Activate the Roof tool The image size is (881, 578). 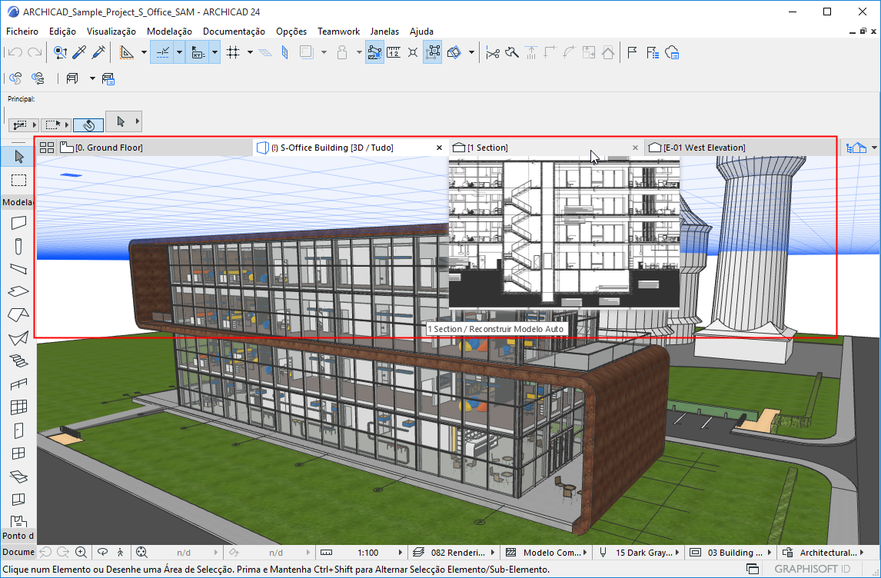pos(18,315)
